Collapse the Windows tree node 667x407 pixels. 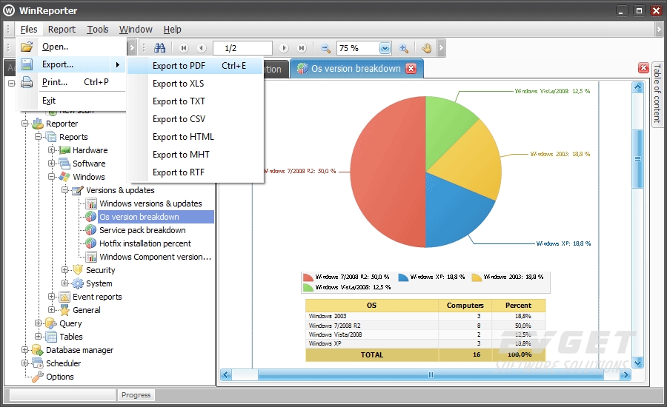[x=51, y=176]
